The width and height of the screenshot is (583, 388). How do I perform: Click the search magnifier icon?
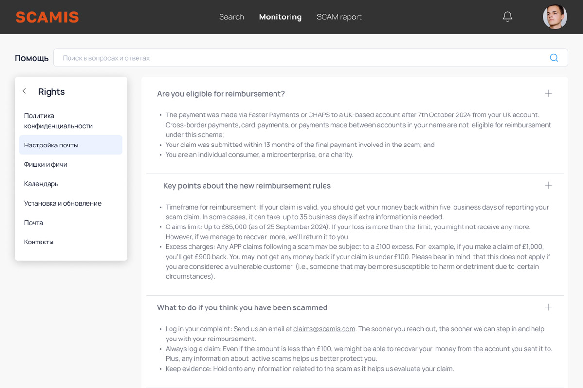click(554, 58)
